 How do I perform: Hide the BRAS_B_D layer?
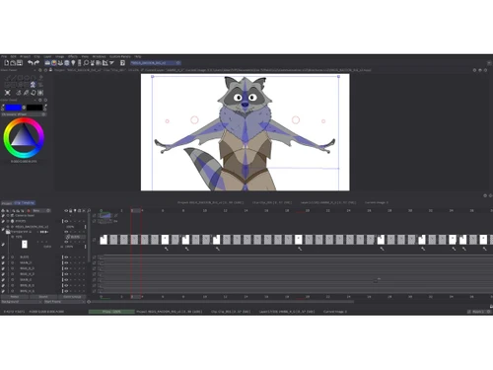66,268
